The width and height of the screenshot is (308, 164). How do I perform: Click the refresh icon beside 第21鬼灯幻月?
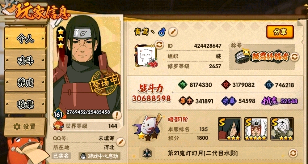pyautogui.click(x=293, y=153)
